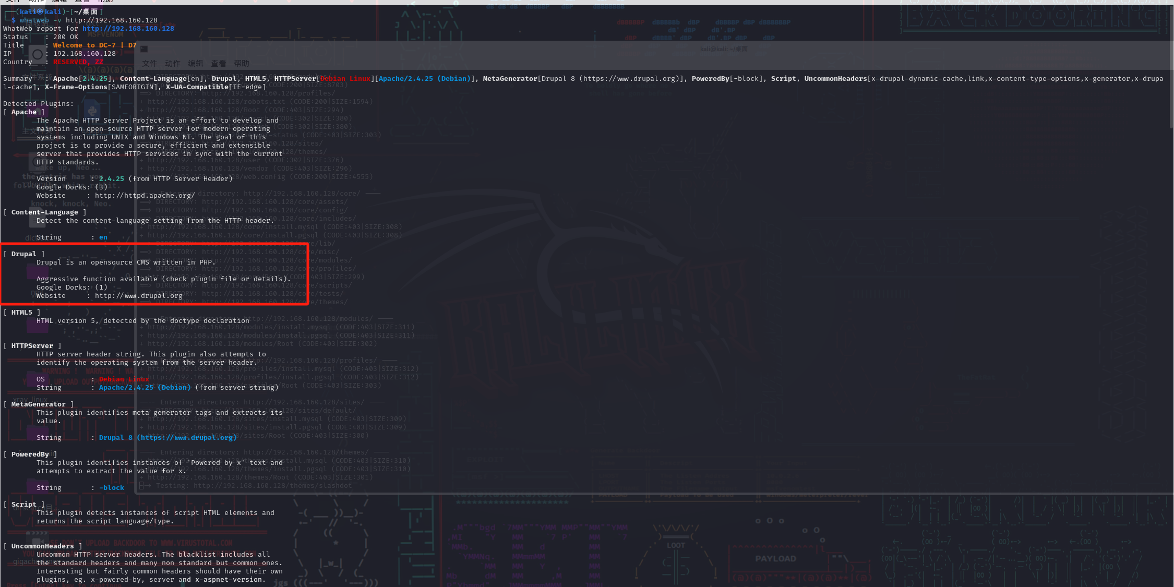Open 查看 menu in background terminal window
The height and width of the screenshot is (587, 1174).
coord(218,64)
